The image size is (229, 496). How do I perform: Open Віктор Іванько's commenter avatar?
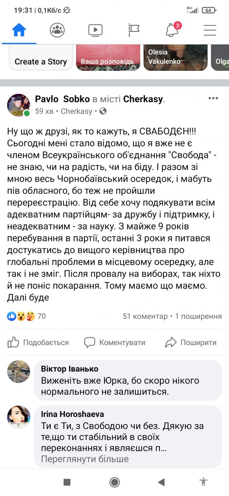click(18, 371)
